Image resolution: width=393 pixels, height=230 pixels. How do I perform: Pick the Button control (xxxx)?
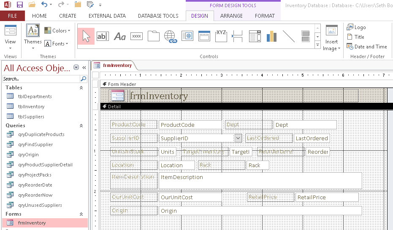pyautogui.click(x=137, y=36)
